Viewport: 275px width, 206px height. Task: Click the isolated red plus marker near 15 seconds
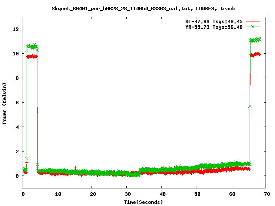[75, 168]
